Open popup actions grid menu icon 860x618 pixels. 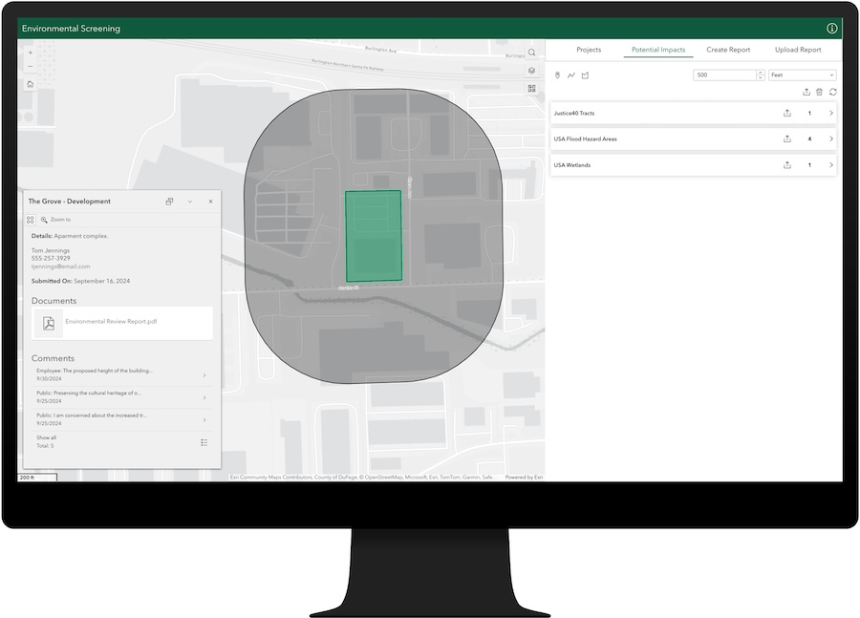click(31, 220)
